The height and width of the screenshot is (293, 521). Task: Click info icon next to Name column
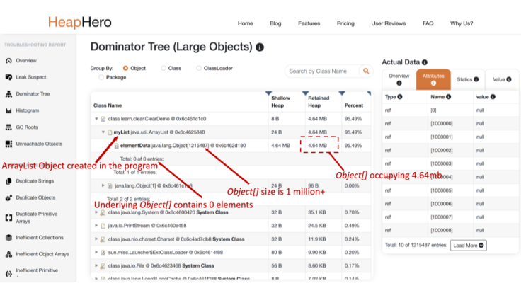tap(449, 97)
